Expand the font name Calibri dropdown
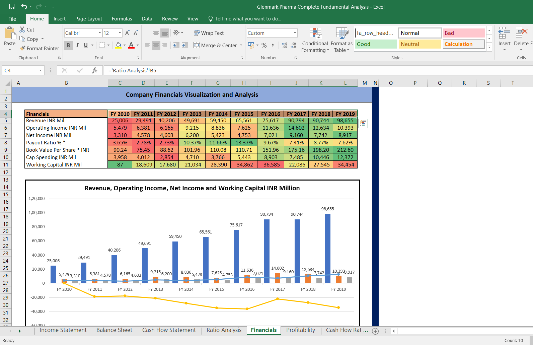 100,33
